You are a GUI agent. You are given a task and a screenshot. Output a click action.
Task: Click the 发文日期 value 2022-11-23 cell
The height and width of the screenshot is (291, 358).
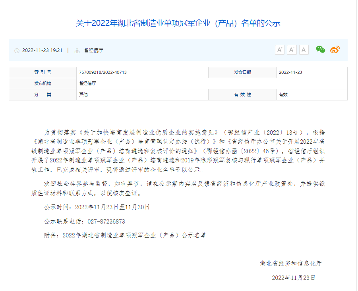click(x=290, y=72)
